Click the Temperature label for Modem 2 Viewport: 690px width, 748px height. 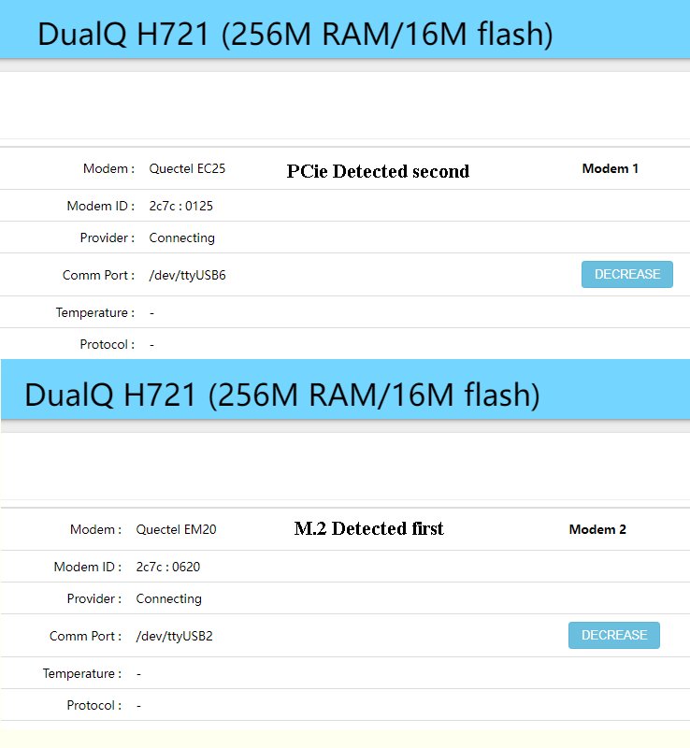82,673
